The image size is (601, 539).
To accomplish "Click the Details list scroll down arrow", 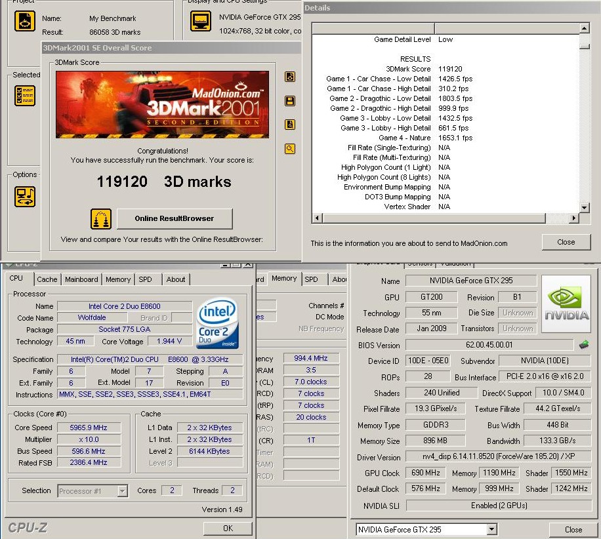I will click(584, 208).
